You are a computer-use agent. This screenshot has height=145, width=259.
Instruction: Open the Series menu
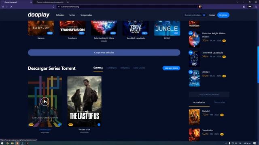(x=72, y=15)
